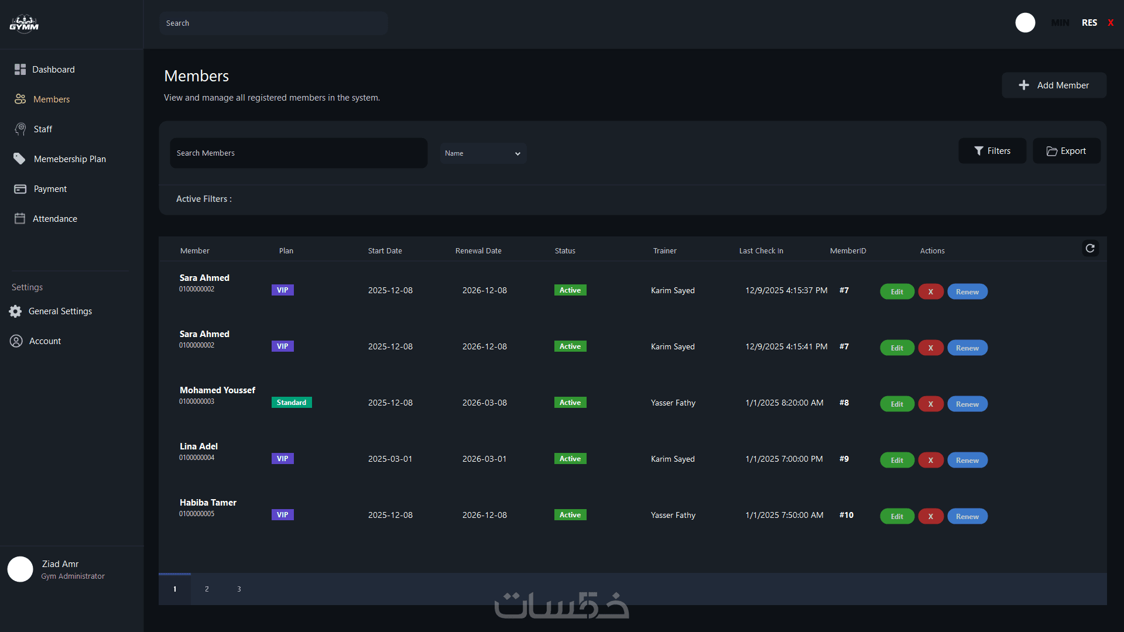Viewport: 1124px width, 632px height.
Task: Click the Membership Plan tag icon
Action: (x=19, y=159)
